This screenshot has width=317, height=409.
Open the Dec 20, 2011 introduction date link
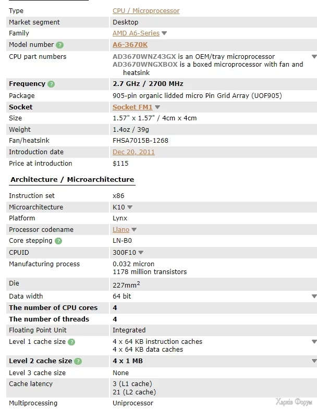coord(133,152)
